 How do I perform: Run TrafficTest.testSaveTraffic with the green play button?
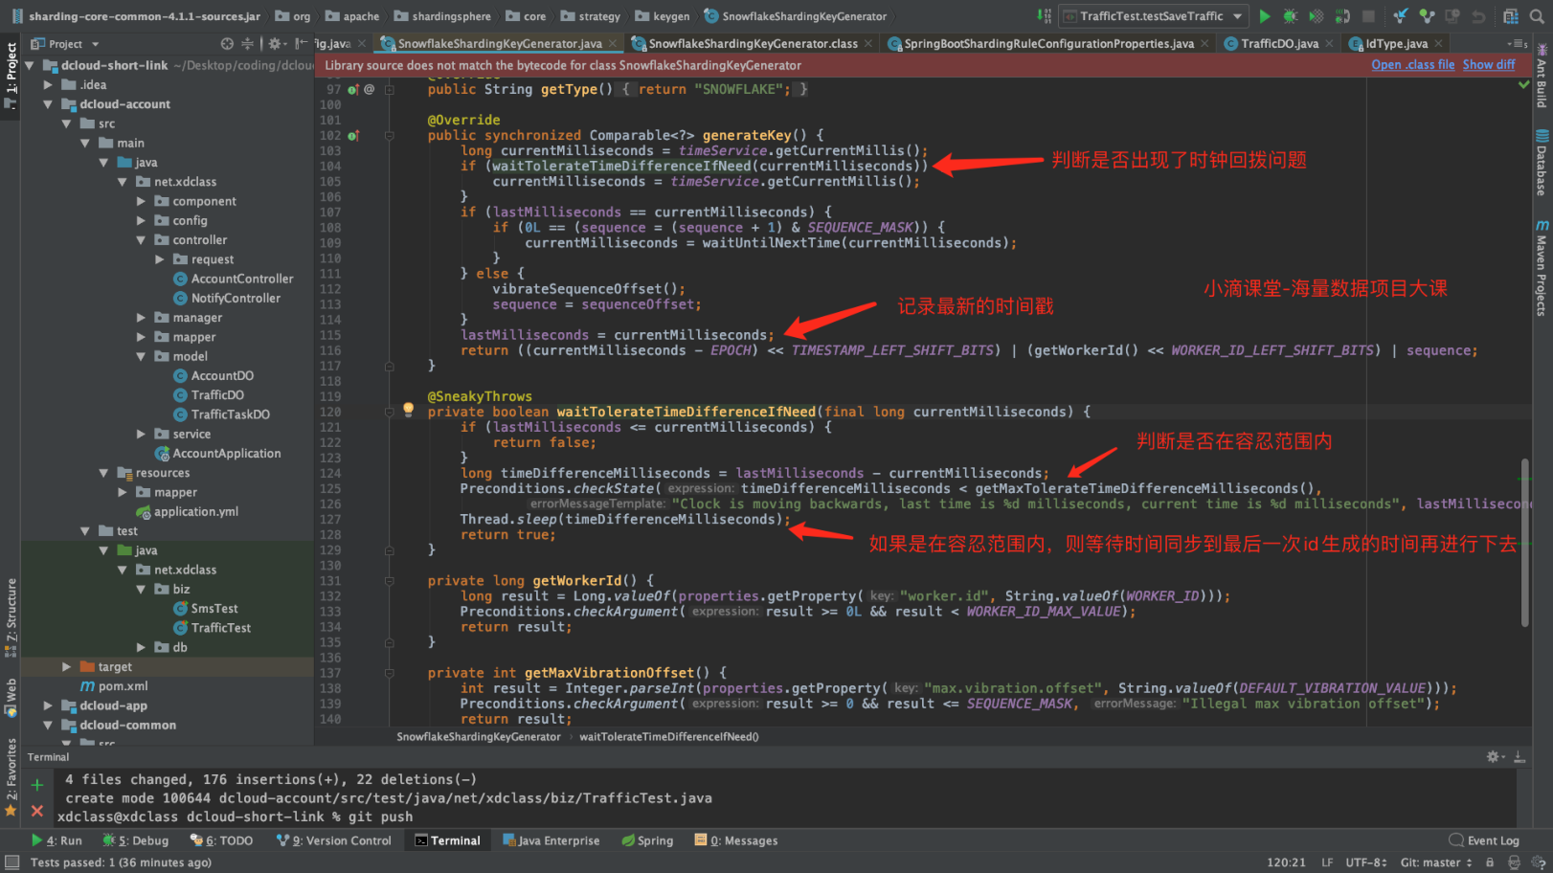coord(1265,16)
